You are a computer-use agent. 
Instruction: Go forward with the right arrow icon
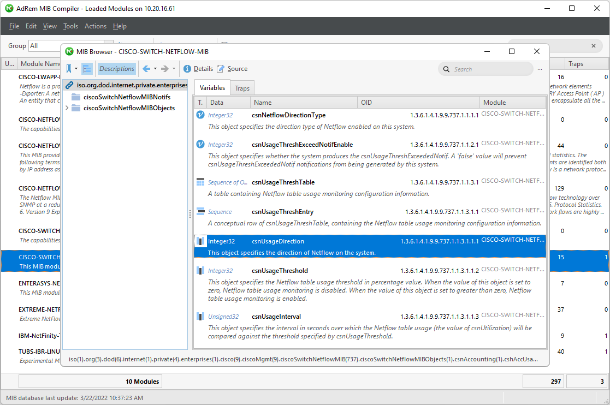tap(165, 69)
